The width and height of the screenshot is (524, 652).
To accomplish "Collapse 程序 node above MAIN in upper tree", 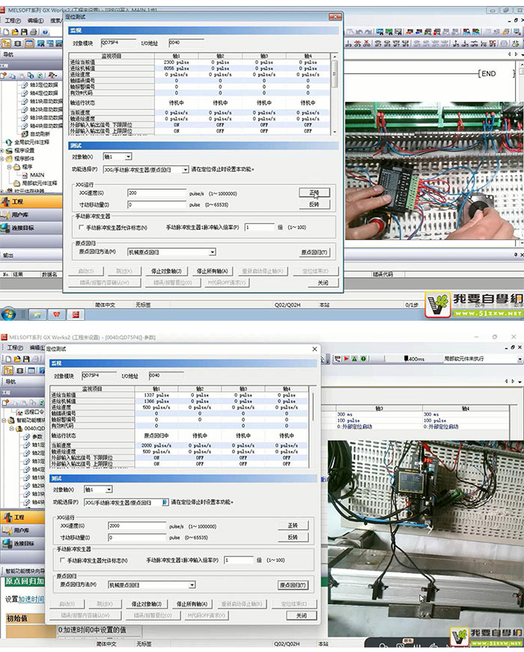I will (x=9, y=166).
